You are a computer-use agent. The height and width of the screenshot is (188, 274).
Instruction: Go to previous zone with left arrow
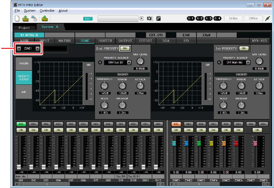19,49
